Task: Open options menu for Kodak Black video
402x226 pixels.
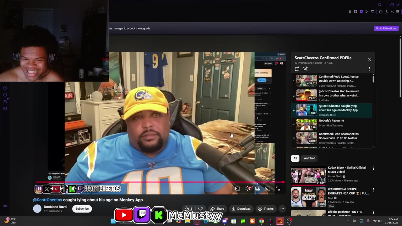Action: pyautogui.click(x=373, y=168)
